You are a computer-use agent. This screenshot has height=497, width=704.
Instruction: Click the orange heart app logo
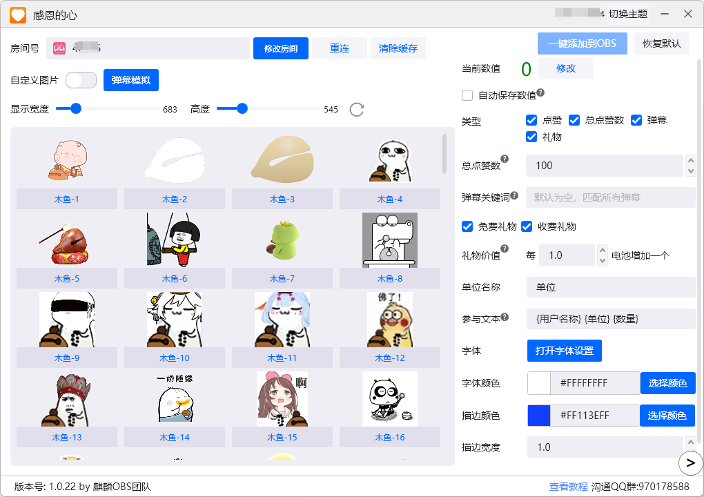(18, 14)
